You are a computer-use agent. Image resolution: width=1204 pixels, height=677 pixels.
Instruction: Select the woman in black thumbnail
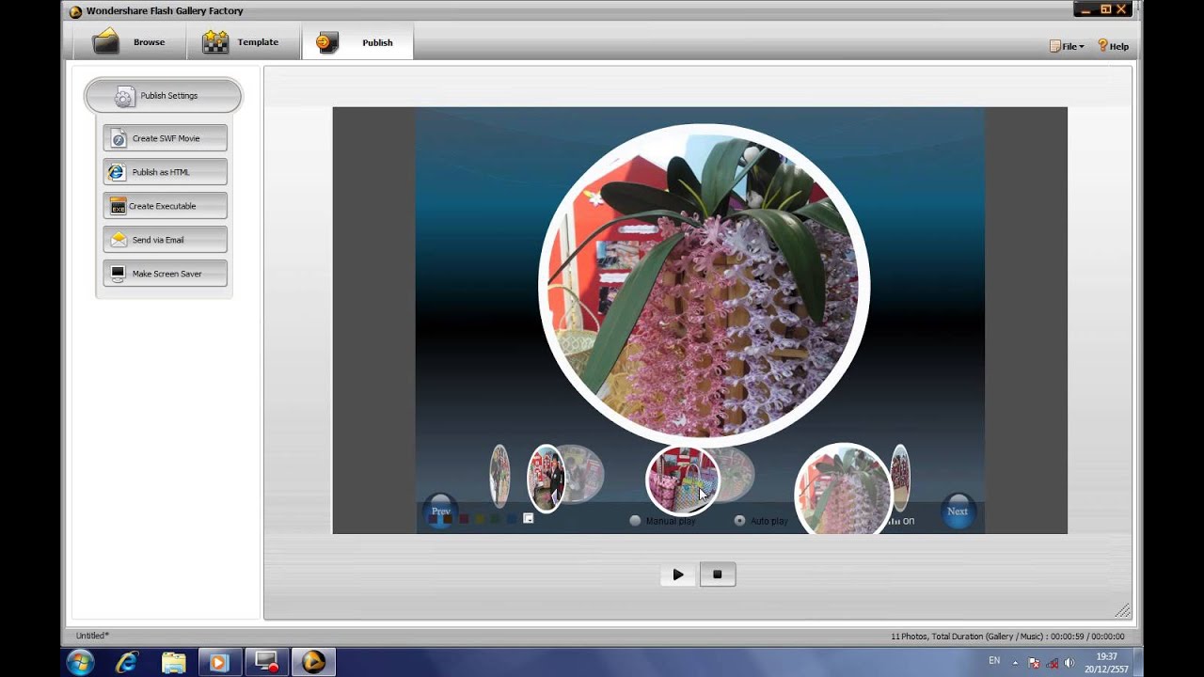coord(547,479)
